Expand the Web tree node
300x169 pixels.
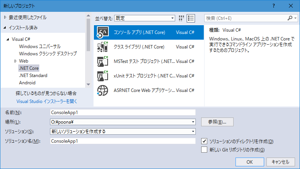[16, 61]
